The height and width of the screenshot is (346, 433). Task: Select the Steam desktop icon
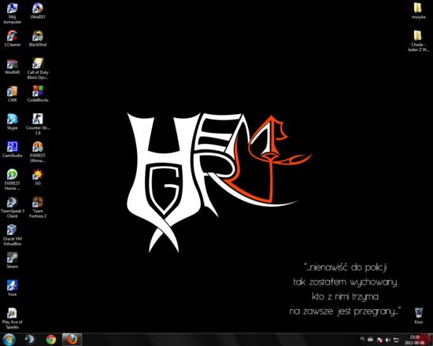click(x=12, y=260)
